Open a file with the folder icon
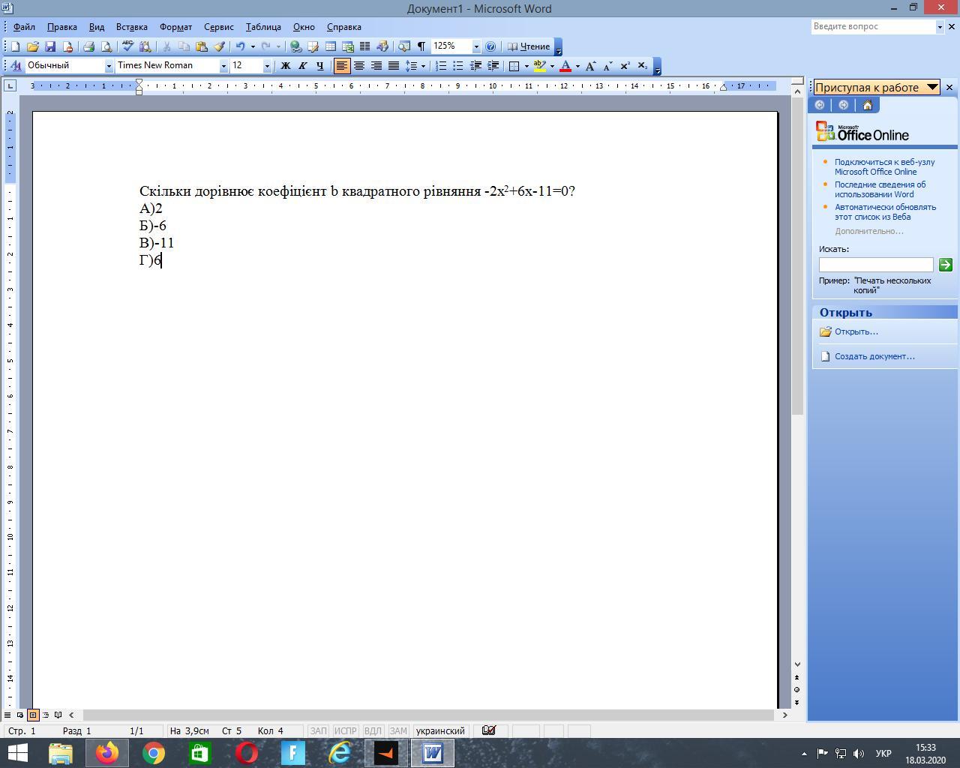 (32, 46)
